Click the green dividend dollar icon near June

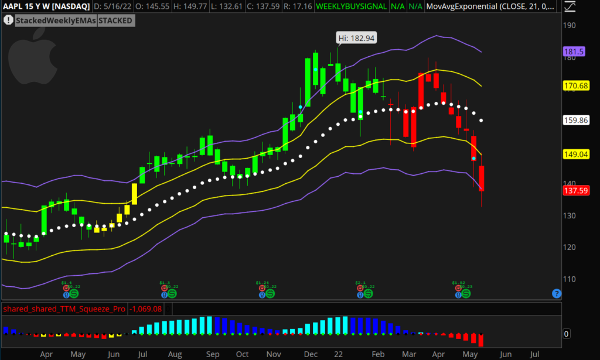(74, 293)
